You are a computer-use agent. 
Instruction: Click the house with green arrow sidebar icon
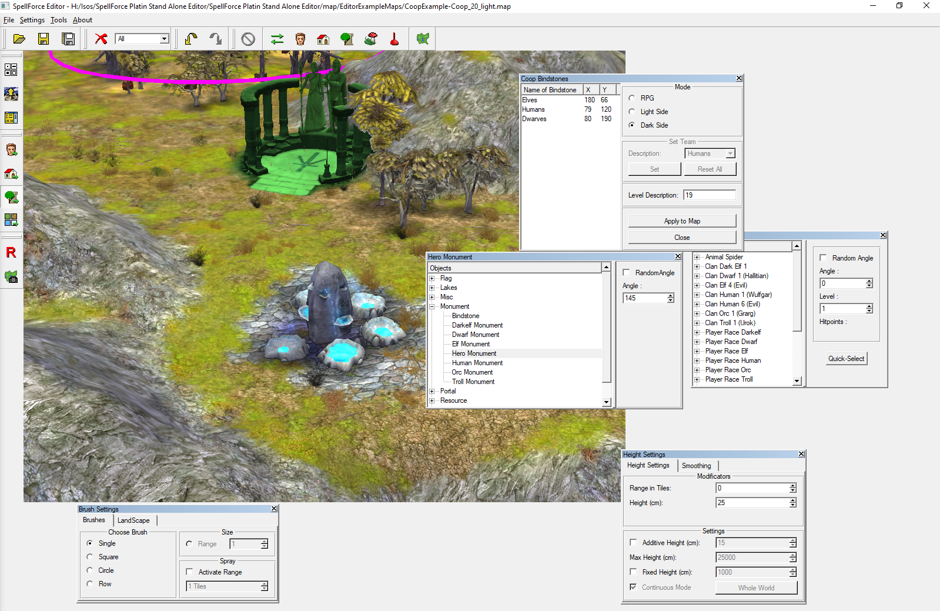coord(11,173)
